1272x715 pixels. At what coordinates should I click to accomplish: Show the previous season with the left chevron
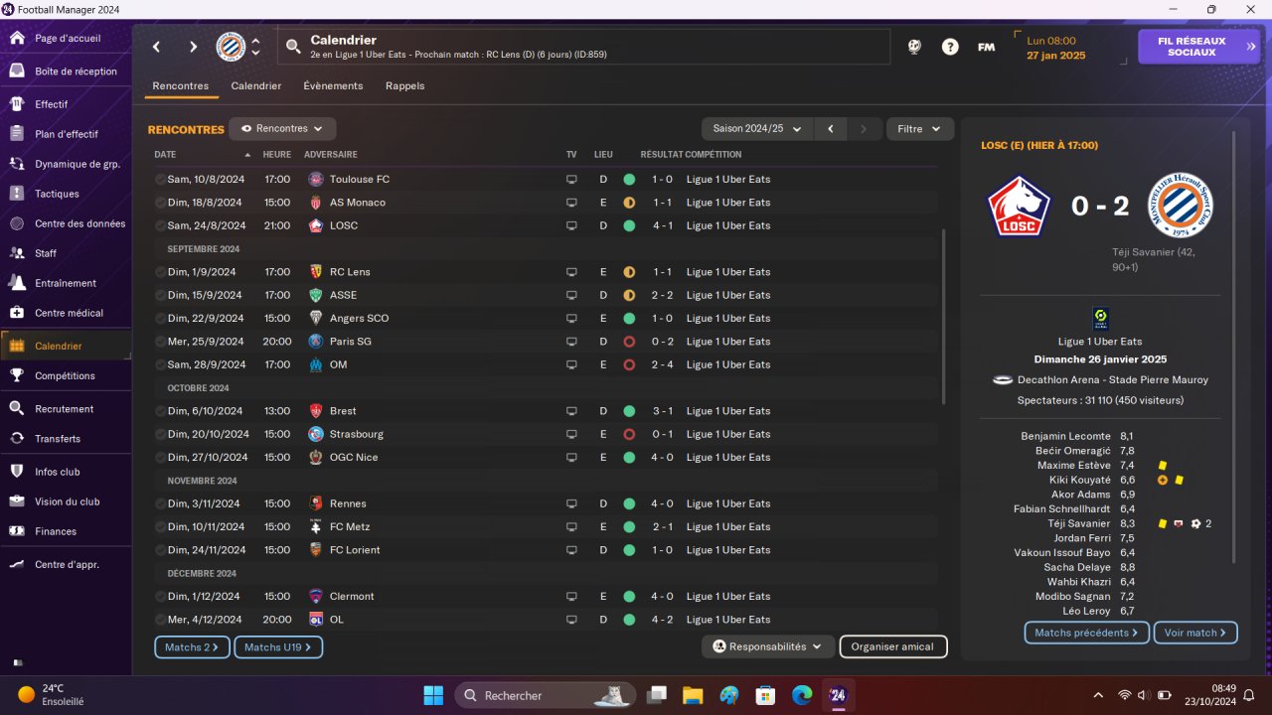(831, 129)
